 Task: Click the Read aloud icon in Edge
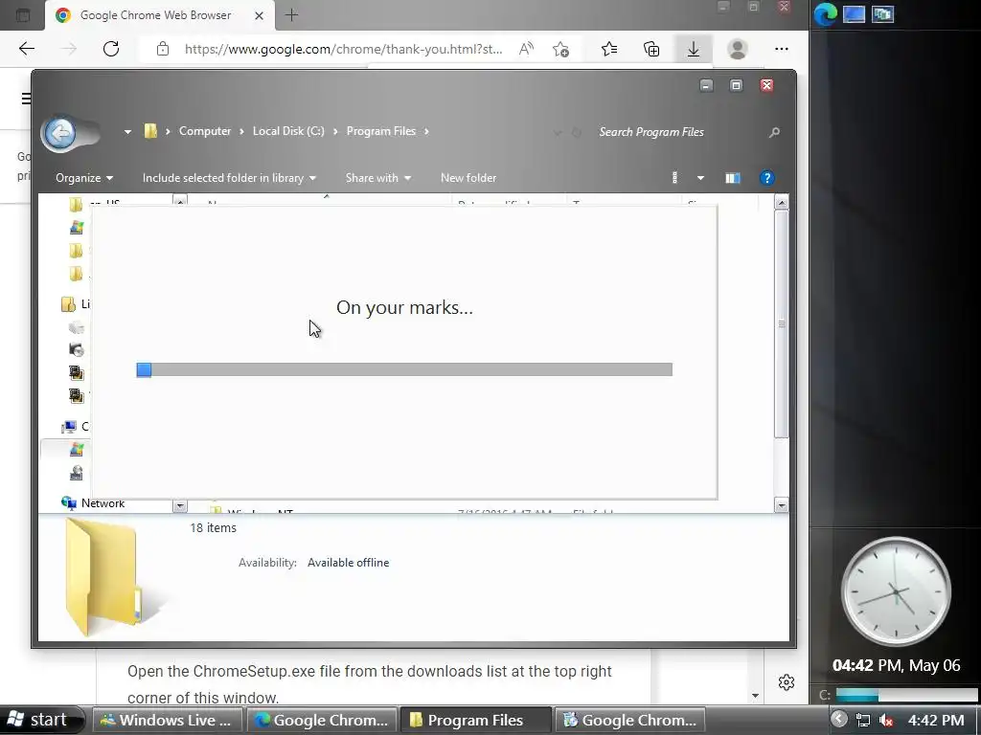click(526, 49)
